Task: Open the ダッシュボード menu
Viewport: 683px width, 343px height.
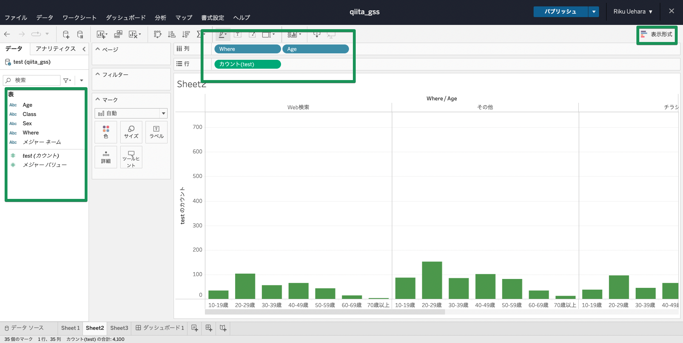Action: coord(126,18)
